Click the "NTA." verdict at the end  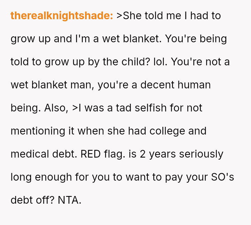click(69, 200)
